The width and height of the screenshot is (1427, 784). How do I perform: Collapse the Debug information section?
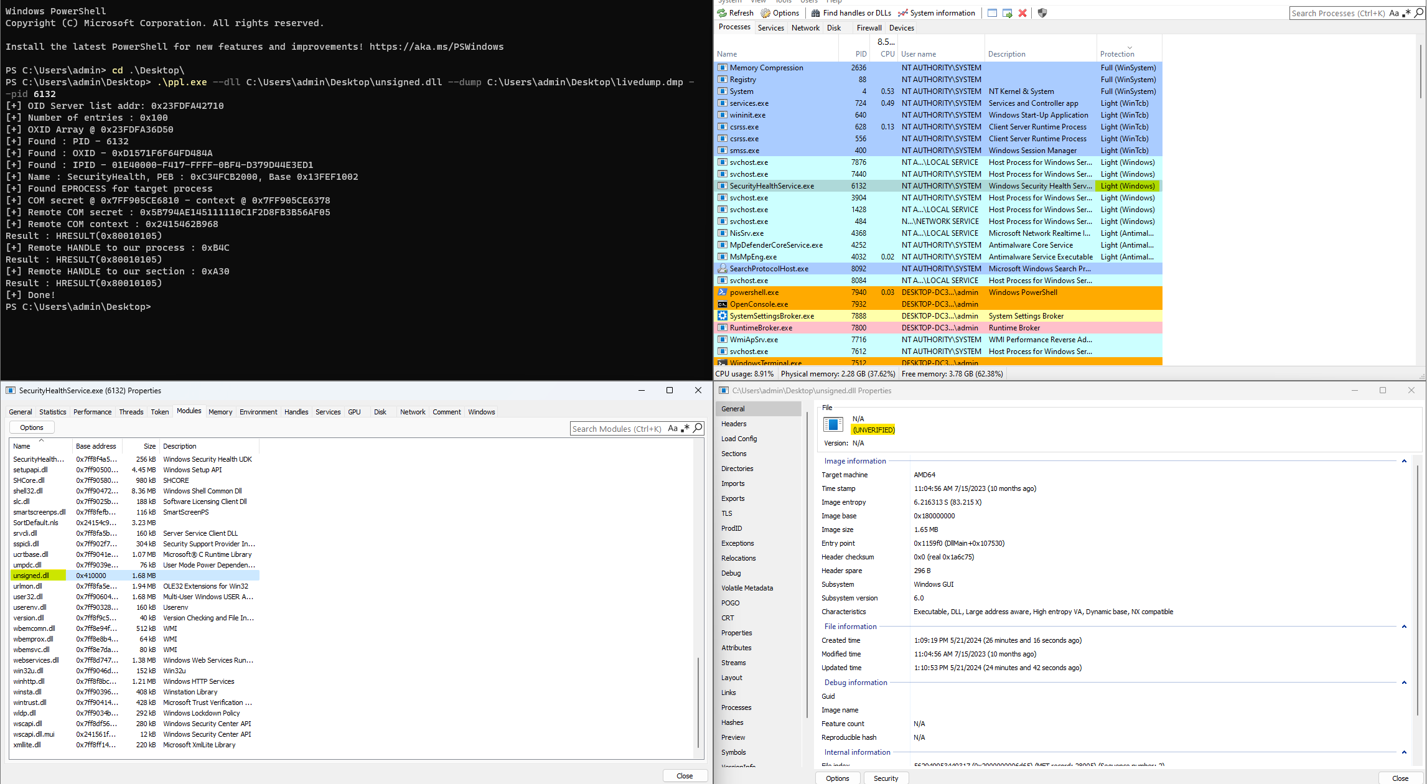tap(1404, 683)
